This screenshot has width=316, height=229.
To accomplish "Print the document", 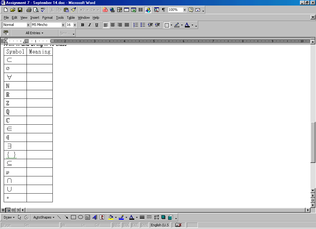I will pos(29,10).
